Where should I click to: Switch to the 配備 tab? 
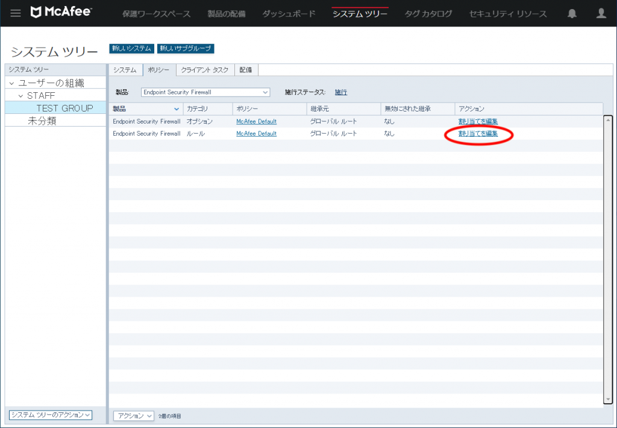click(246, 70)
